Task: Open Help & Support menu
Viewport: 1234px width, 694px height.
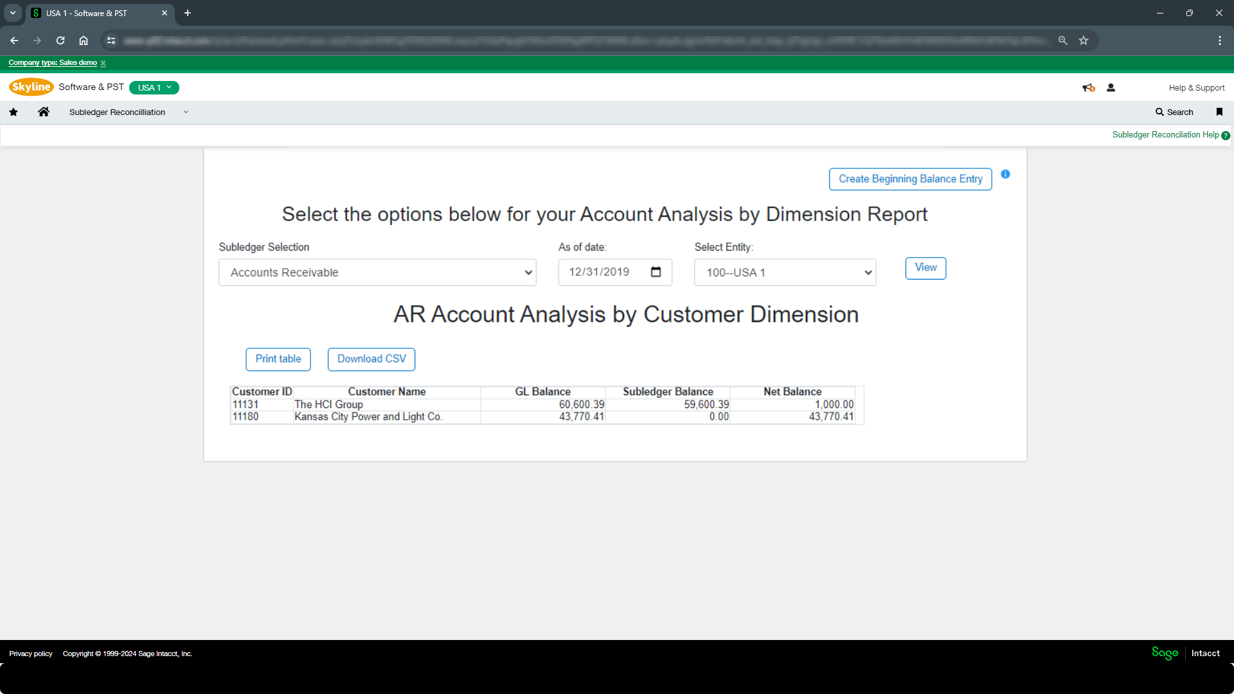Action: point(1196,88)
